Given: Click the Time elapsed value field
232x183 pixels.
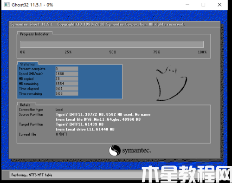Looking at the screenshot, I should click(67, 89).
